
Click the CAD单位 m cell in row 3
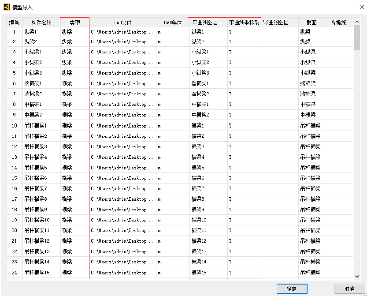[173, 52]
